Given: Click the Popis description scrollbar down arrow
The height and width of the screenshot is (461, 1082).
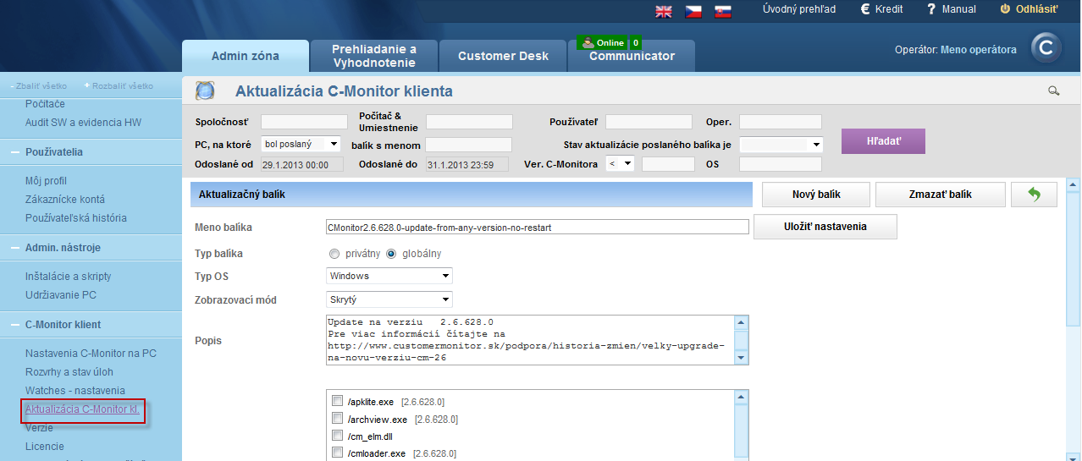Looking at the screenshot, I should (741, 358).
